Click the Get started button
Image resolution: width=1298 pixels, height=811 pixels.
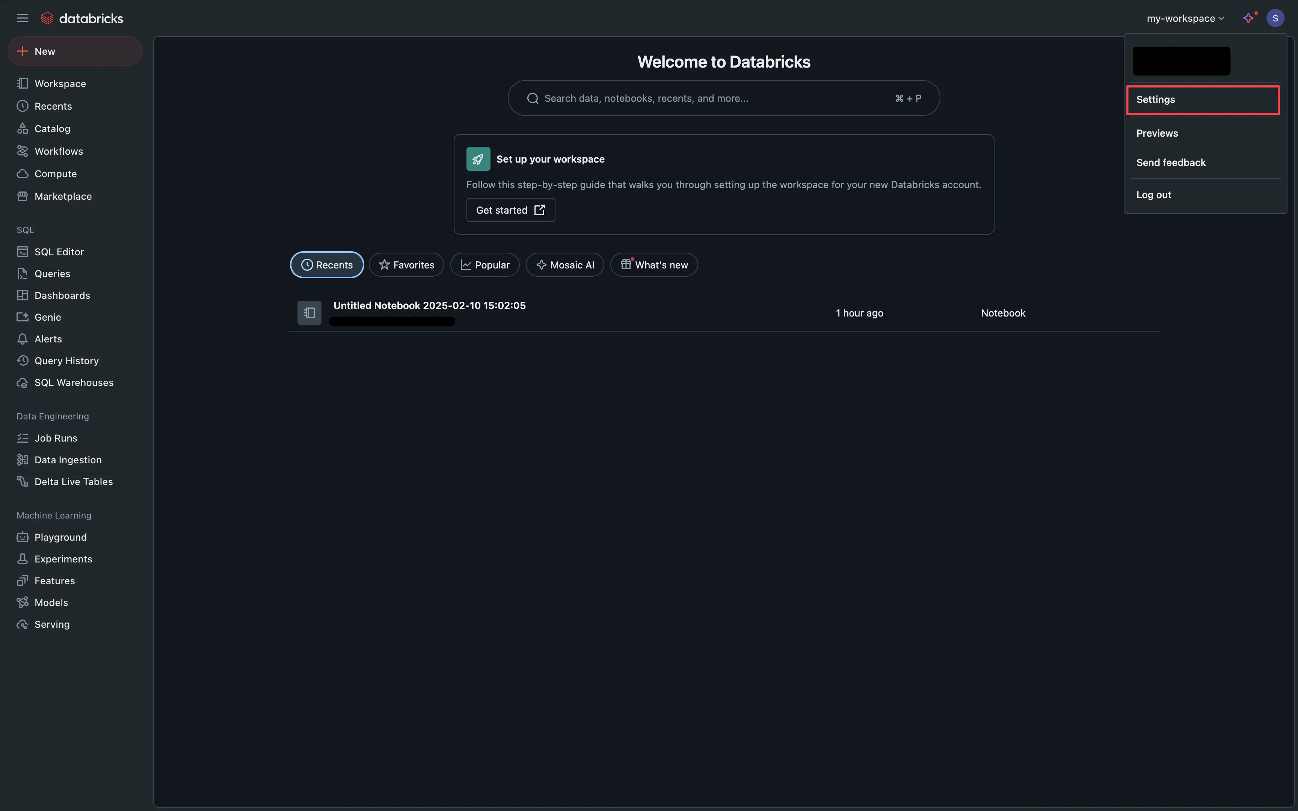[x=511, y=210]
